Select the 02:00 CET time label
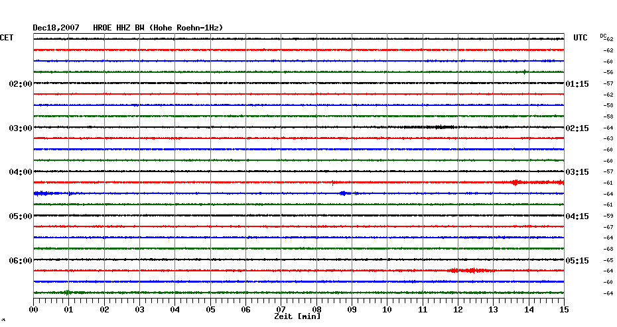This screenshot has height=327, width=617. point(21,83)
